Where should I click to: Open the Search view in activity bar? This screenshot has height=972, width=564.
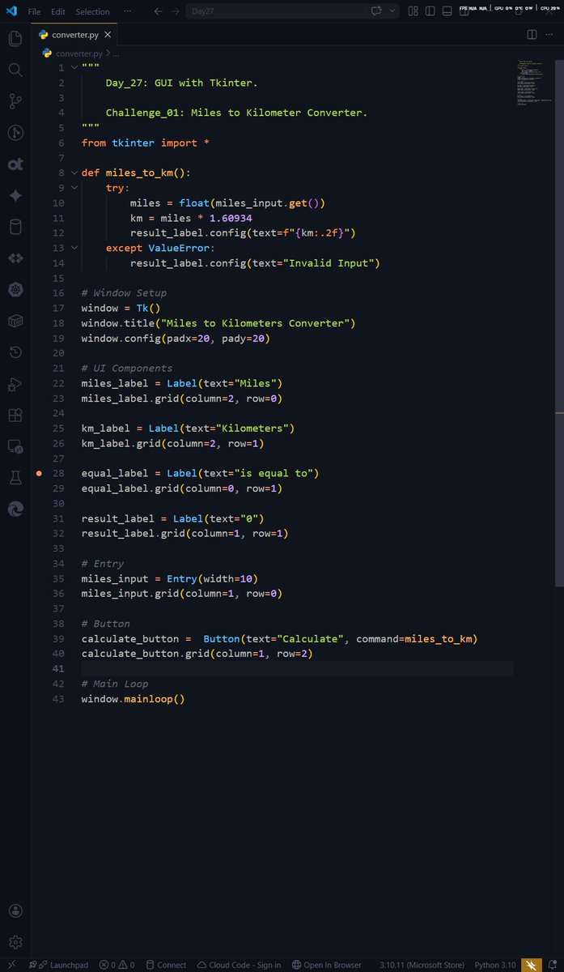click(x=15, y=70)
